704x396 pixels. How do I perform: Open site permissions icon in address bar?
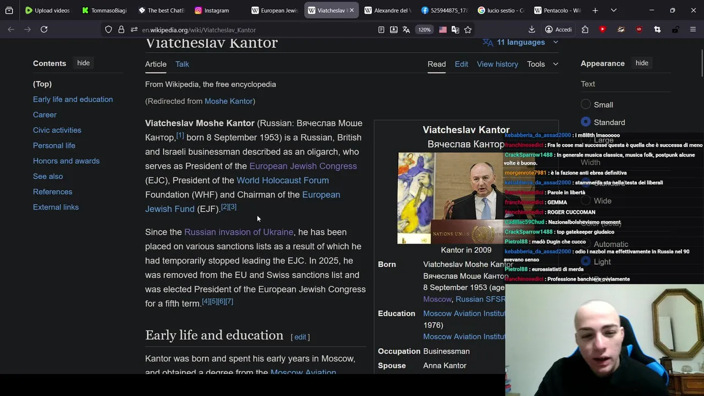[134, 30]
